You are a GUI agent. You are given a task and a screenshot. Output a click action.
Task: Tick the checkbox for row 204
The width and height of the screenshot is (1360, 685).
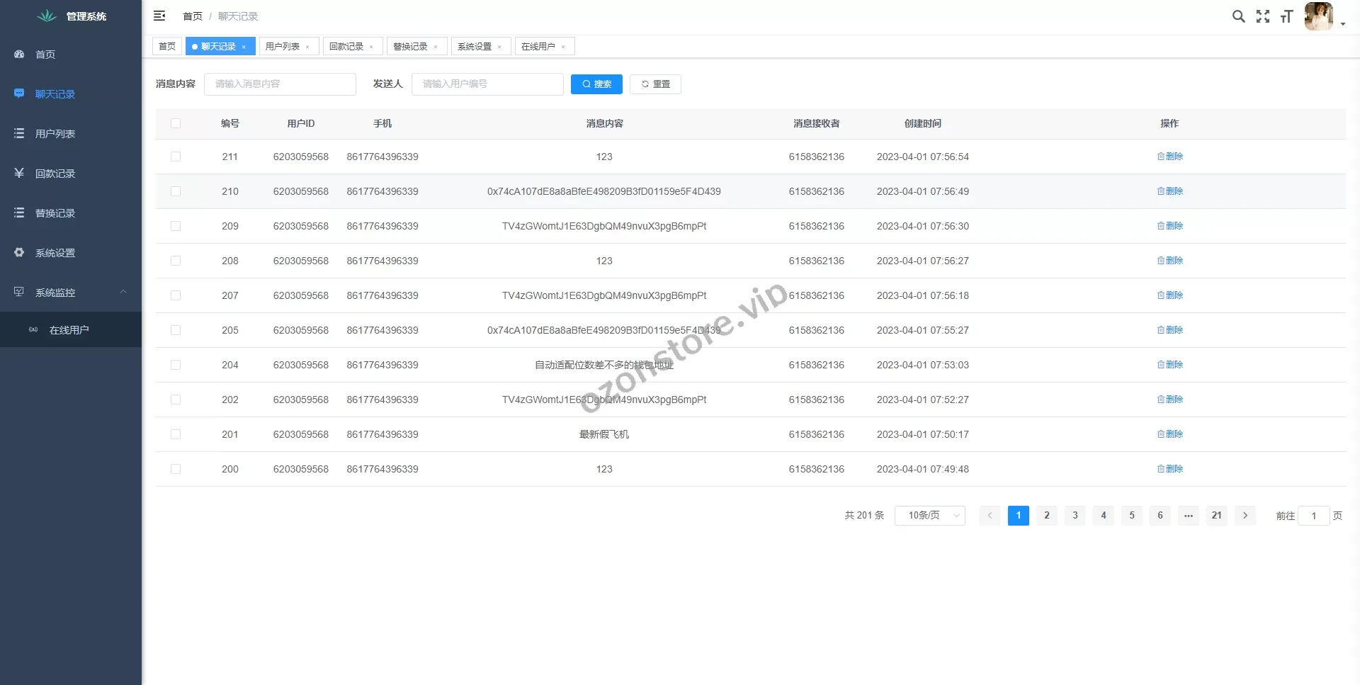point(176,365)
